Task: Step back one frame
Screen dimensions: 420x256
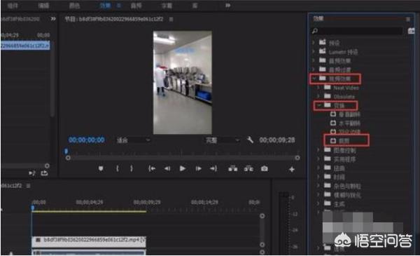Action: (167, 168)
